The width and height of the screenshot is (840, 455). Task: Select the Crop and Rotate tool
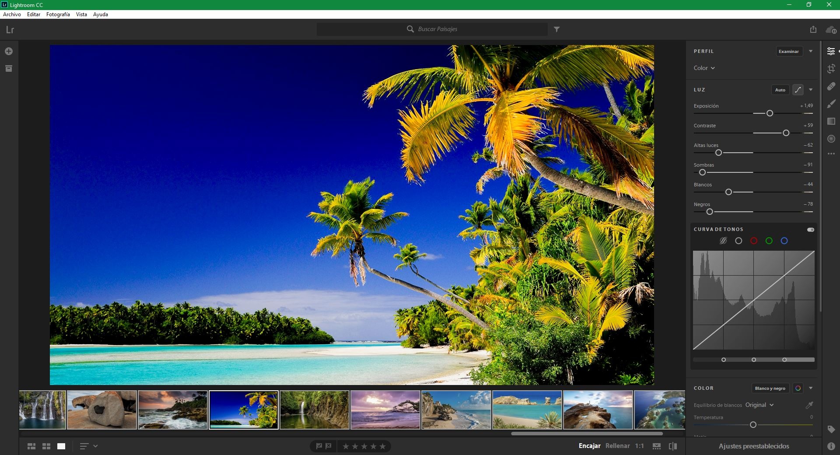(x=831, y=69)
